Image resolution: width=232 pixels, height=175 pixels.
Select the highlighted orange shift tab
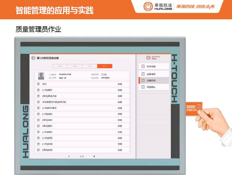tap(105, 66)
